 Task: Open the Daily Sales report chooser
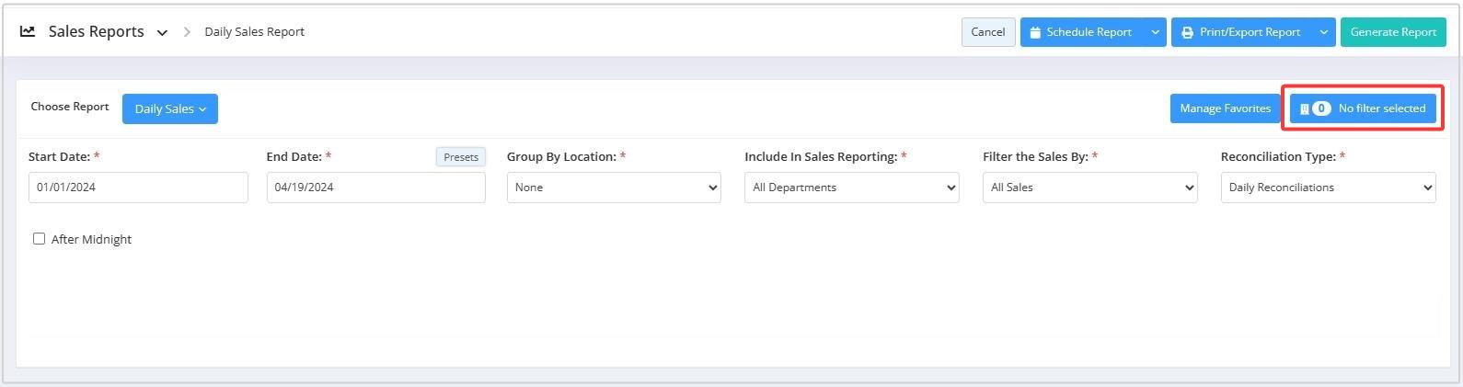point(170,108)
